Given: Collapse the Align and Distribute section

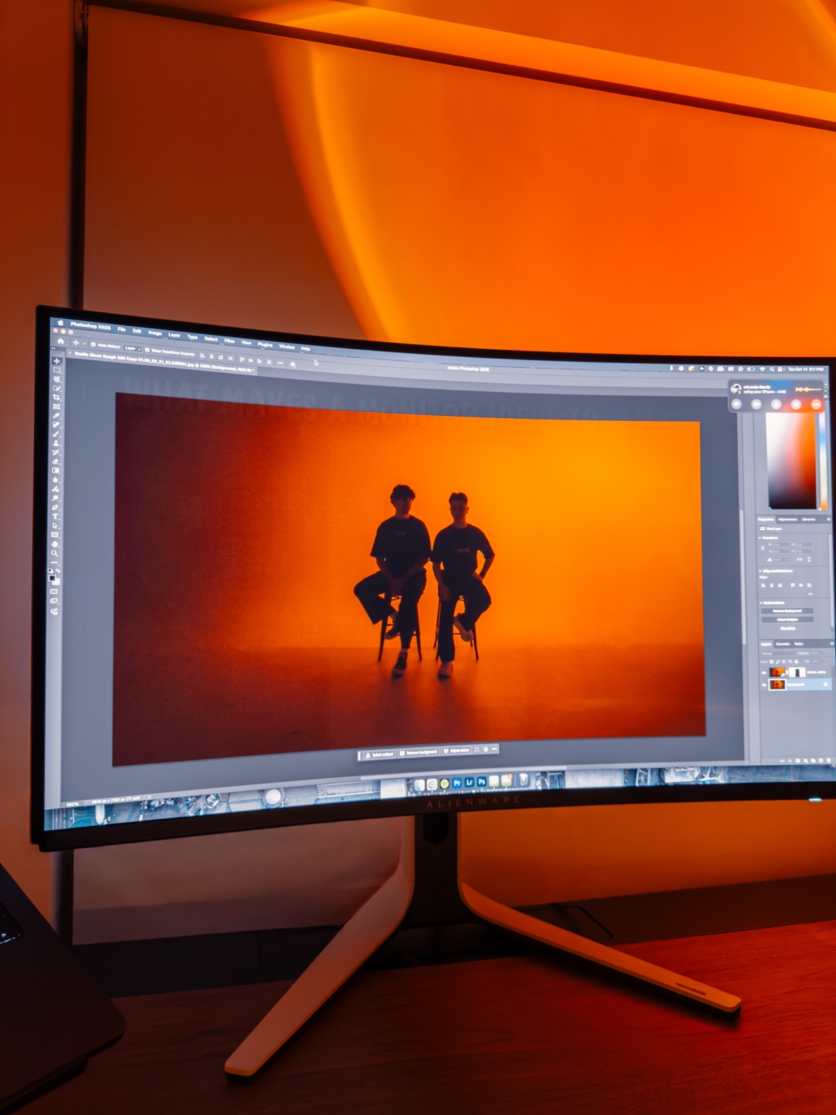Looking at the screenshot, I should point(760,571).
